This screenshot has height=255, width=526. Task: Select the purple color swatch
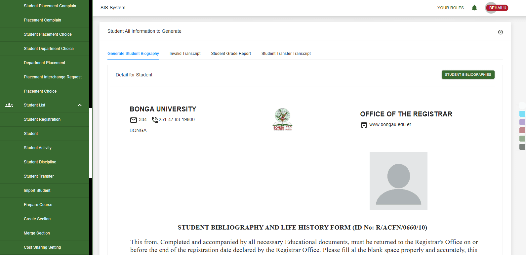(x=522, y=122)
